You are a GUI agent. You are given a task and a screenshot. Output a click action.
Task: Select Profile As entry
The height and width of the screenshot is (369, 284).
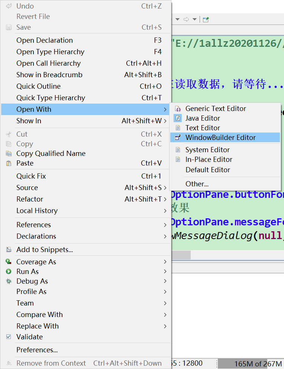pyautogui.click(x=86, y=291)
